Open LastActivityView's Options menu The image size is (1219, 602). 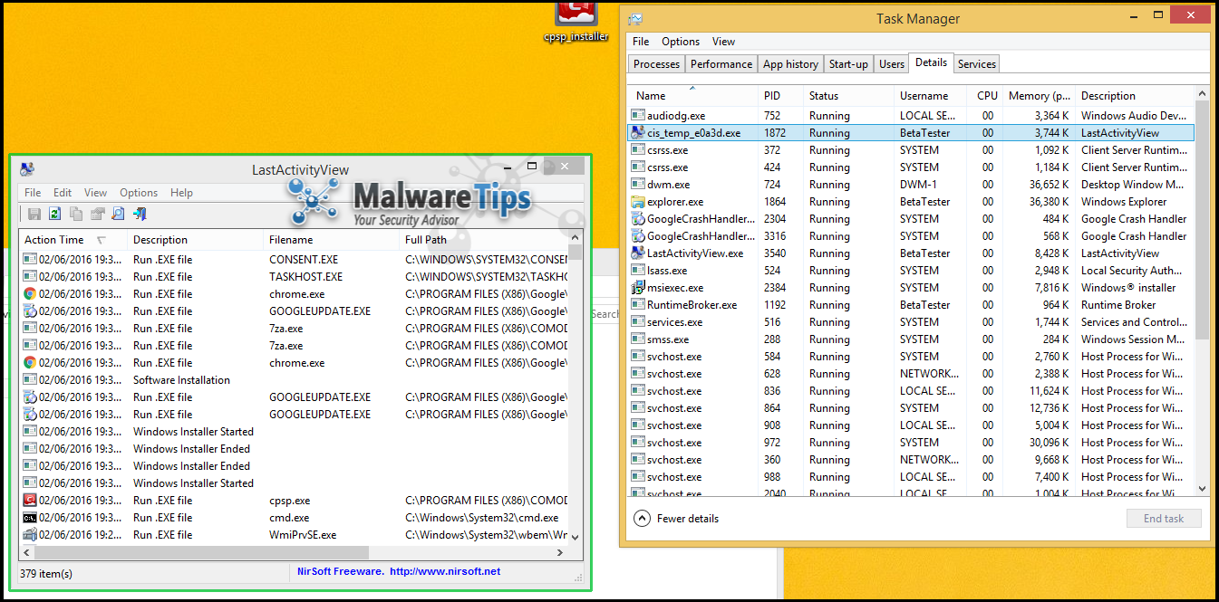point(139,193)
